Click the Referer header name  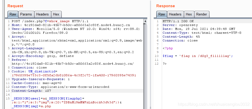pos(20,60)
